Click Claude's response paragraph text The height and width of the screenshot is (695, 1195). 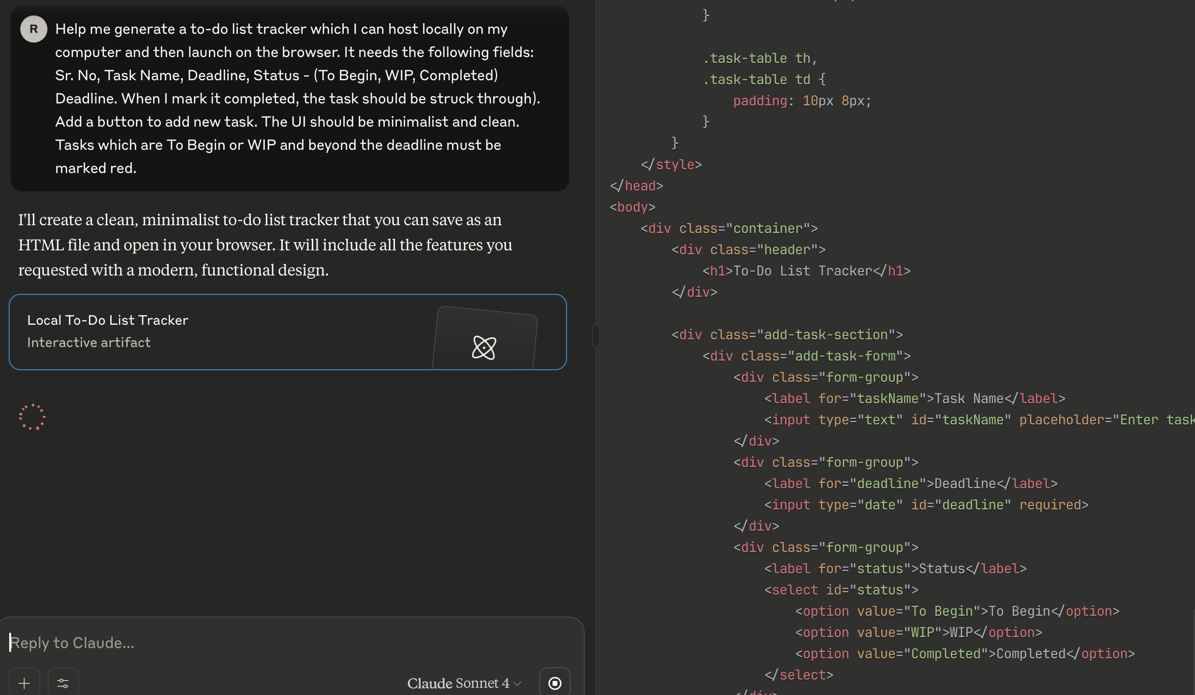coord(265,245)
